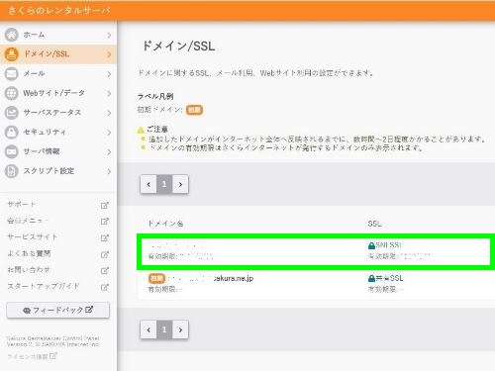The image size is (495, 371).
Task: Click the warning triangle next to ご注意
Action: coord(141,130)
